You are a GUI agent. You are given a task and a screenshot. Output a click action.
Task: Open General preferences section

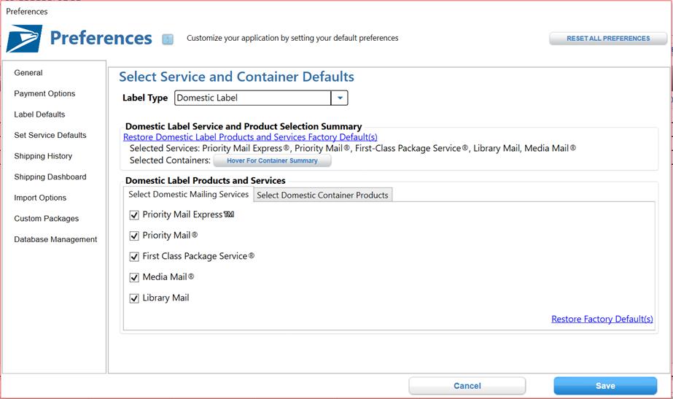tap(28, 73)
